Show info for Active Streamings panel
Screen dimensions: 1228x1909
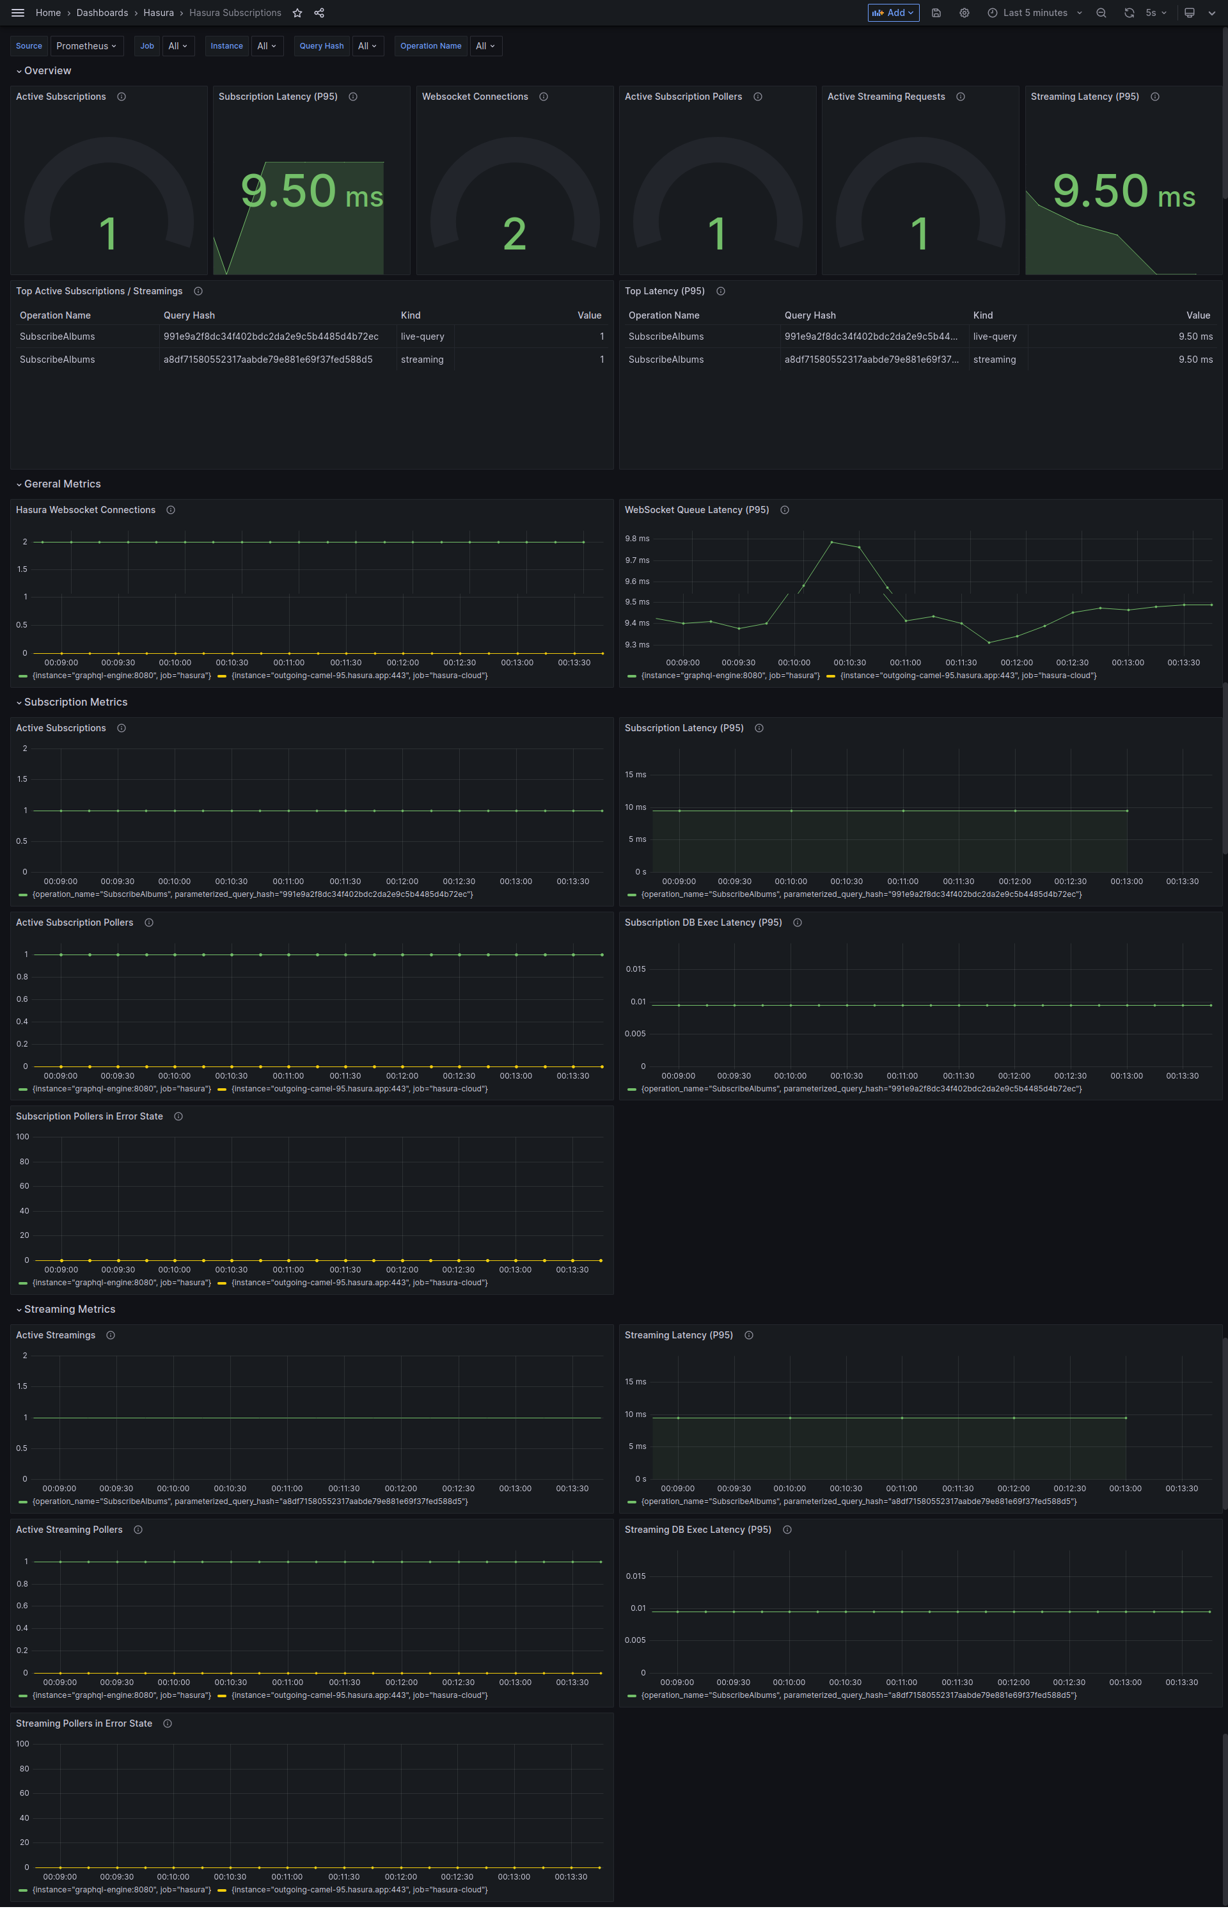click(111, 1335)
